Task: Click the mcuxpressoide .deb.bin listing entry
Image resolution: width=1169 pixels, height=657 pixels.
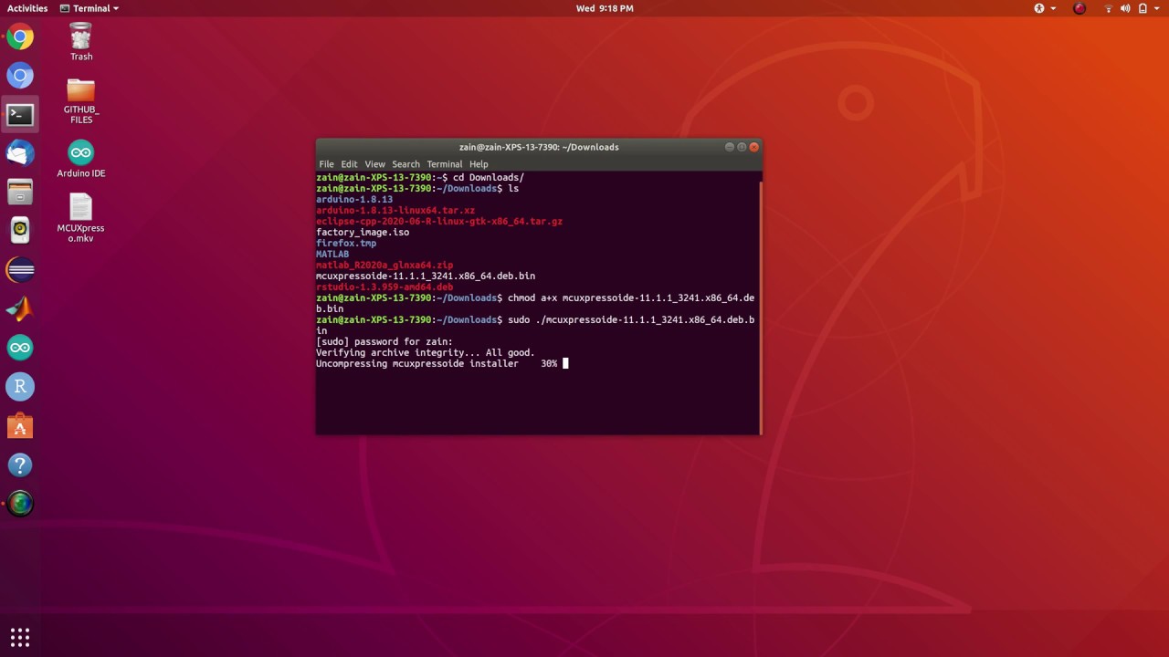Action: click(426, 276)
